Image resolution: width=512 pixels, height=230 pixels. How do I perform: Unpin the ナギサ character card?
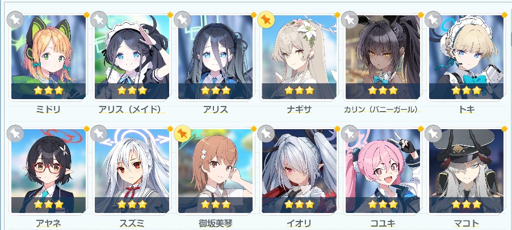tap(266, 20)
